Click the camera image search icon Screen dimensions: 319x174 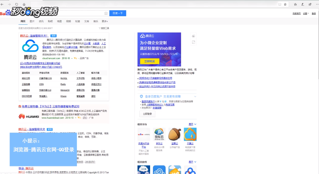tap(106, 13)
